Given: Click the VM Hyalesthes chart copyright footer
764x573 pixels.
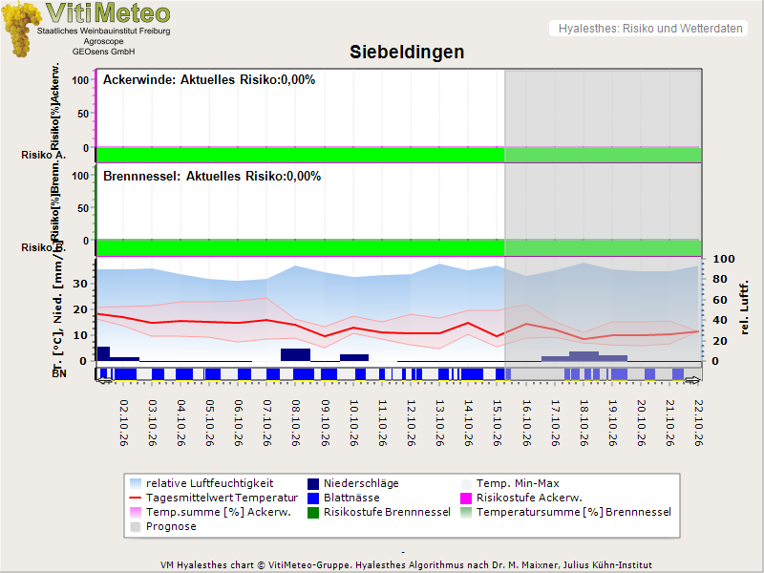Looking at the screenshot, I should [407, 565].
